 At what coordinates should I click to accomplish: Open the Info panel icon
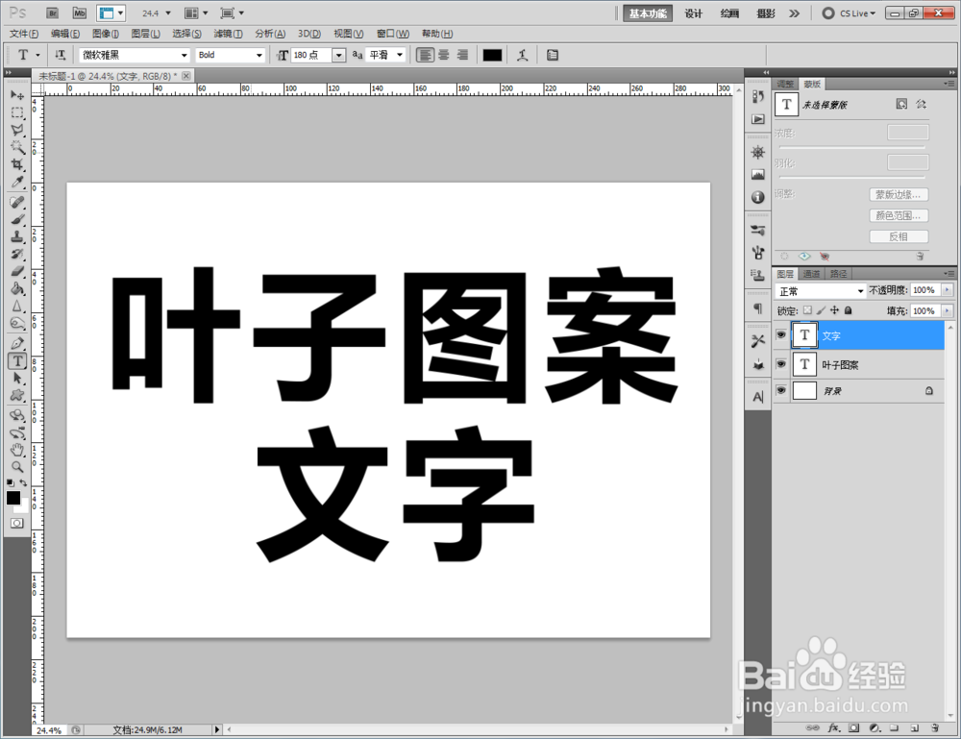pos(758,197)
